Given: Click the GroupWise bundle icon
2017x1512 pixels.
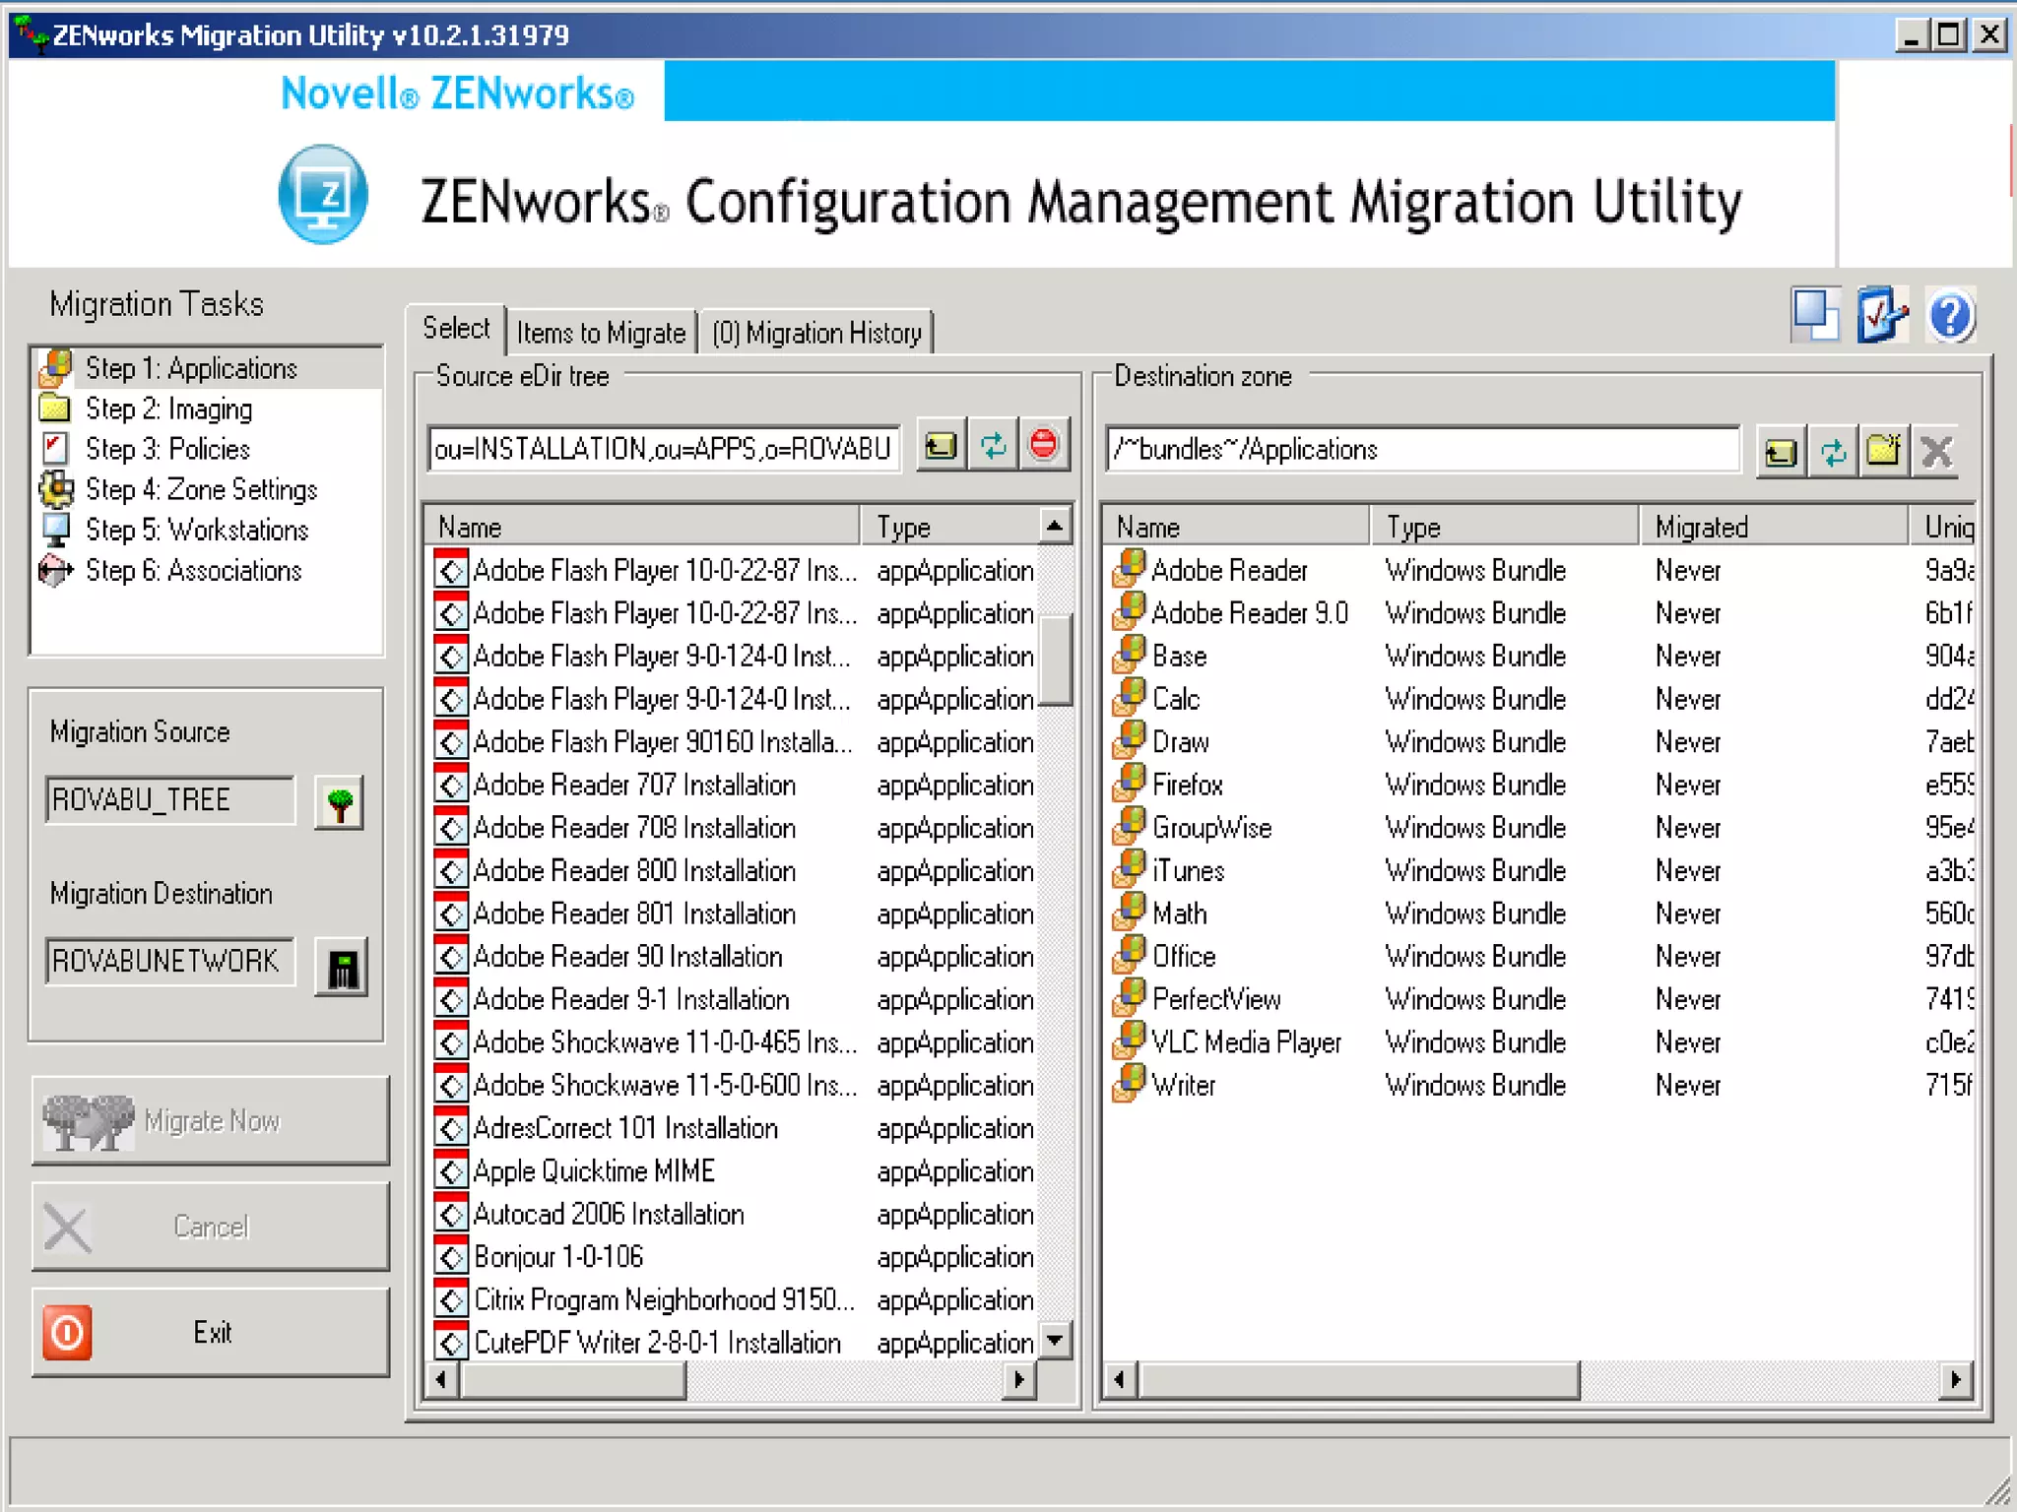Looking at the screenshot, I should (x=1130, y=827).
